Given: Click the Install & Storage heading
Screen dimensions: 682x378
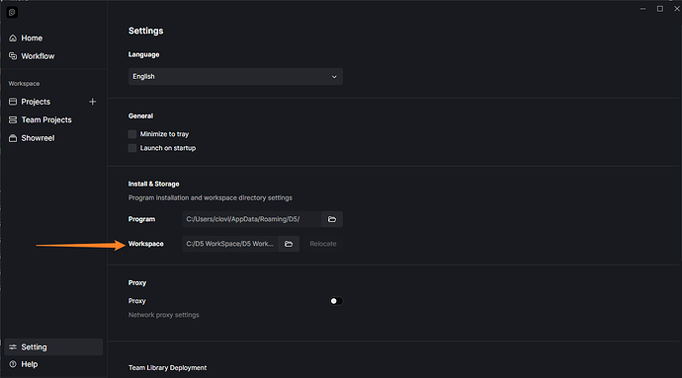Looking at the screenshot, I should coord(153,185).
